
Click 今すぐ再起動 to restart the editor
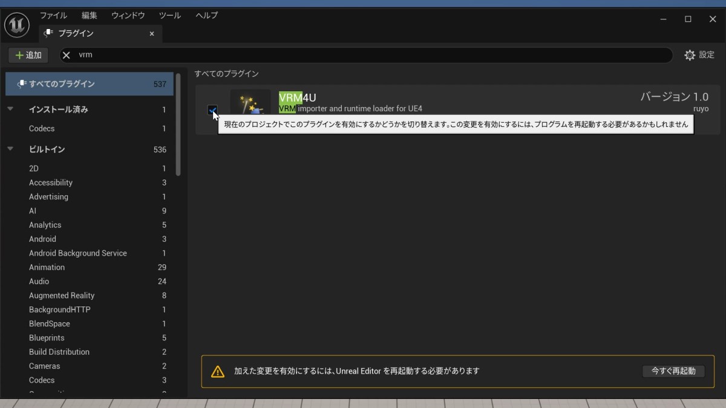coord(673,371)
